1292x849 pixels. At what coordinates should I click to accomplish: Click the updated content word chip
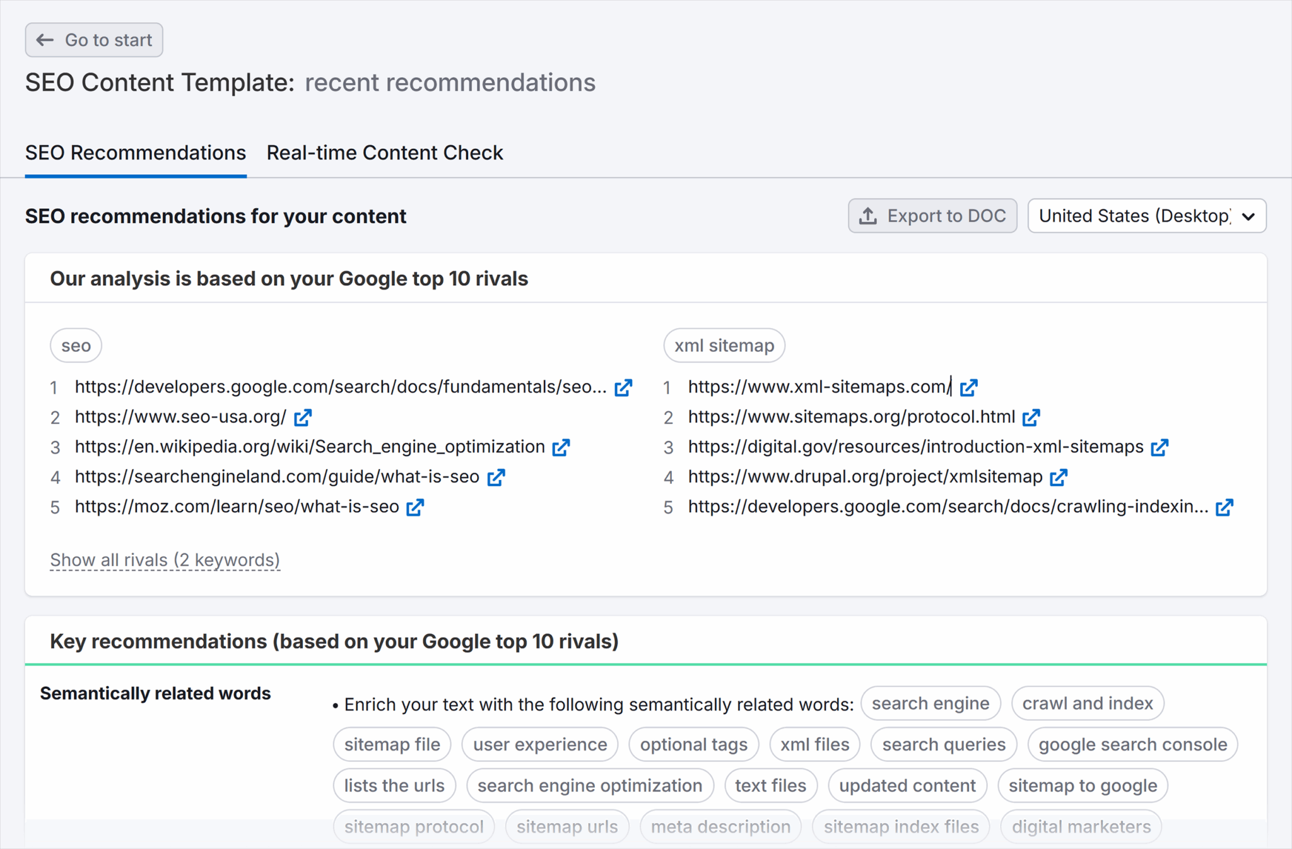[907, 785]
